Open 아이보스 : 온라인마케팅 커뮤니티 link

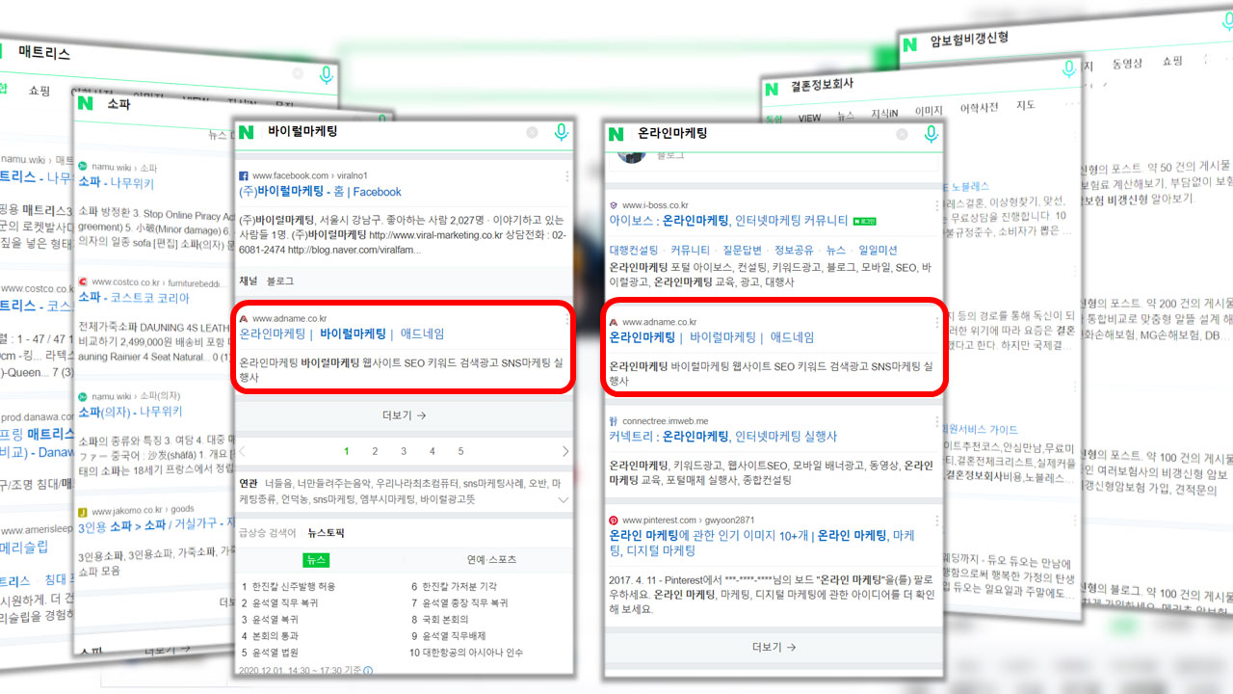point(728,221)
